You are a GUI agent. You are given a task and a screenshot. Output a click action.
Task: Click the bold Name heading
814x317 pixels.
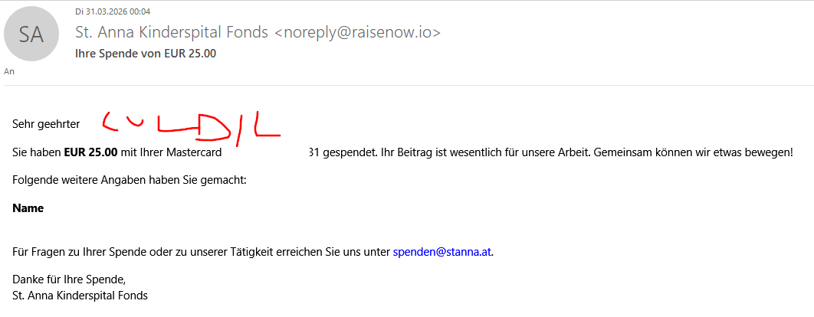[x=28, y=208]
